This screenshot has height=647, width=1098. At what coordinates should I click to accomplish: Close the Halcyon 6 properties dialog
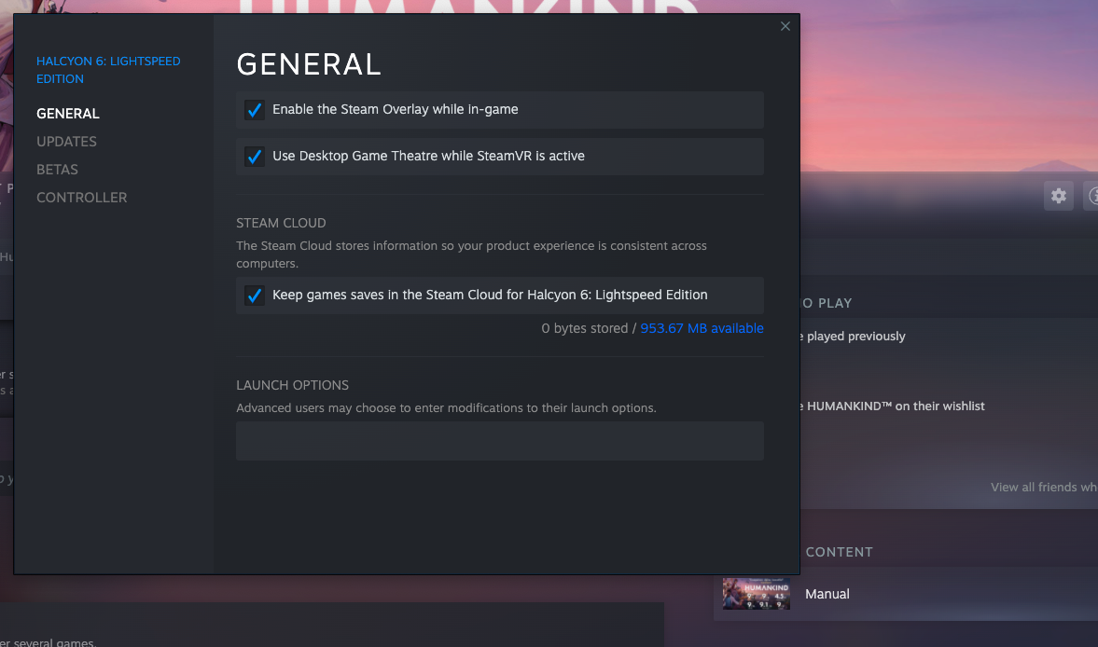point(785,27)
